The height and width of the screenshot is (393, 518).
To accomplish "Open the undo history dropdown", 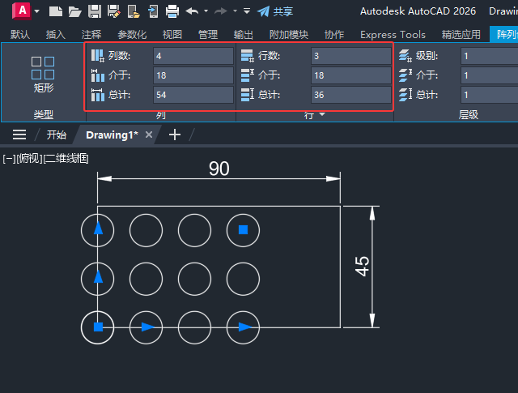I will 206,11.
